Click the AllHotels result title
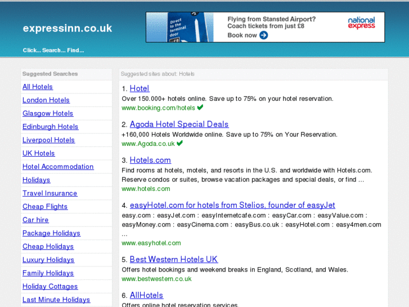 click(x=146, y=295)
